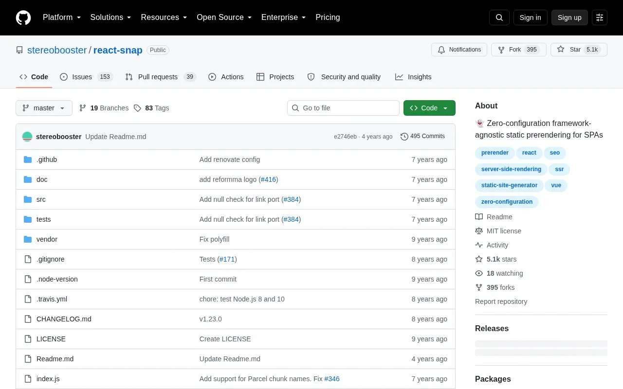Click the src folder icon

[x=28, y=199]
